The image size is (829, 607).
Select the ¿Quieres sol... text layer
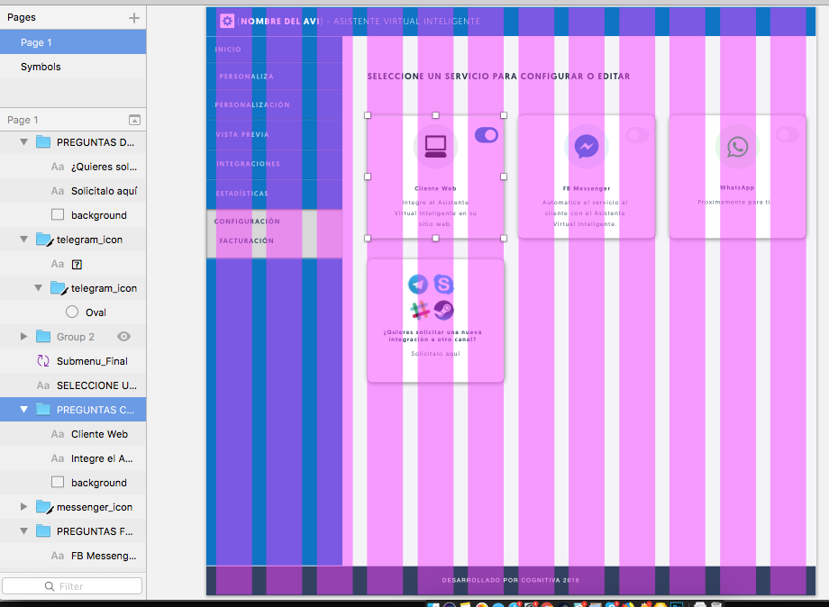(73, 167)
